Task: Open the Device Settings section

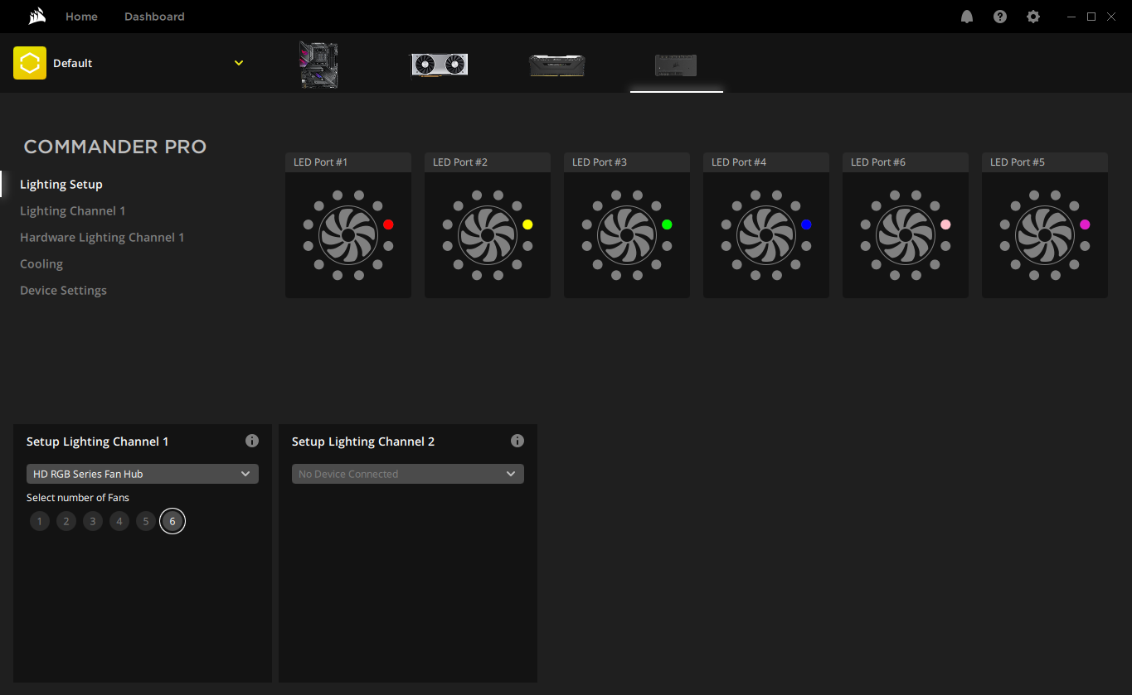Action: (63, 291)
